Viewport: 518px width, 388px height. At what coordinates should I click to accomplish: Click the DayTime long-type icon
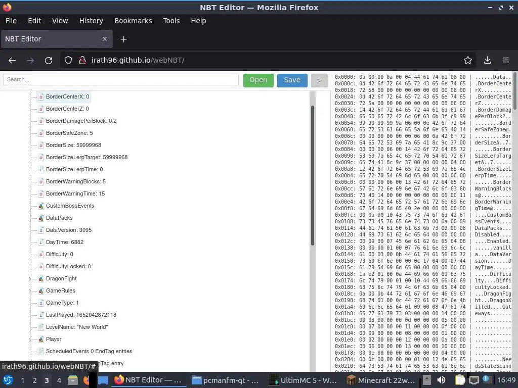(41, 242)
